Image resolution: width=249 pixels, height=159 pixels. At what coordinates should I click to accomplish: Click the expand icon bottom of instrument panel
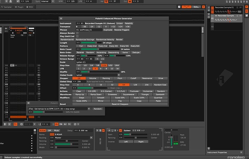coord(209,149)
